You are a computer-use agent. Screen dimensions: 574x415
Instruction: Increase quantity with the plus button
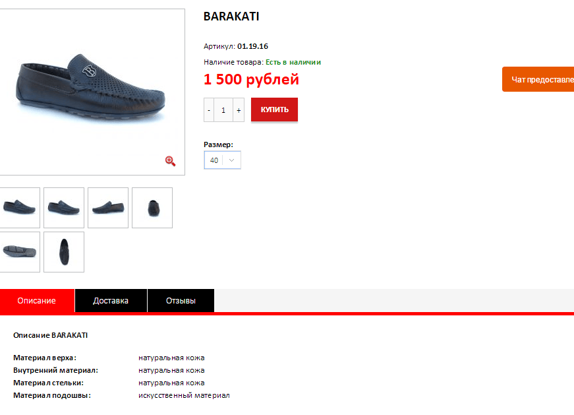[239, 110]
